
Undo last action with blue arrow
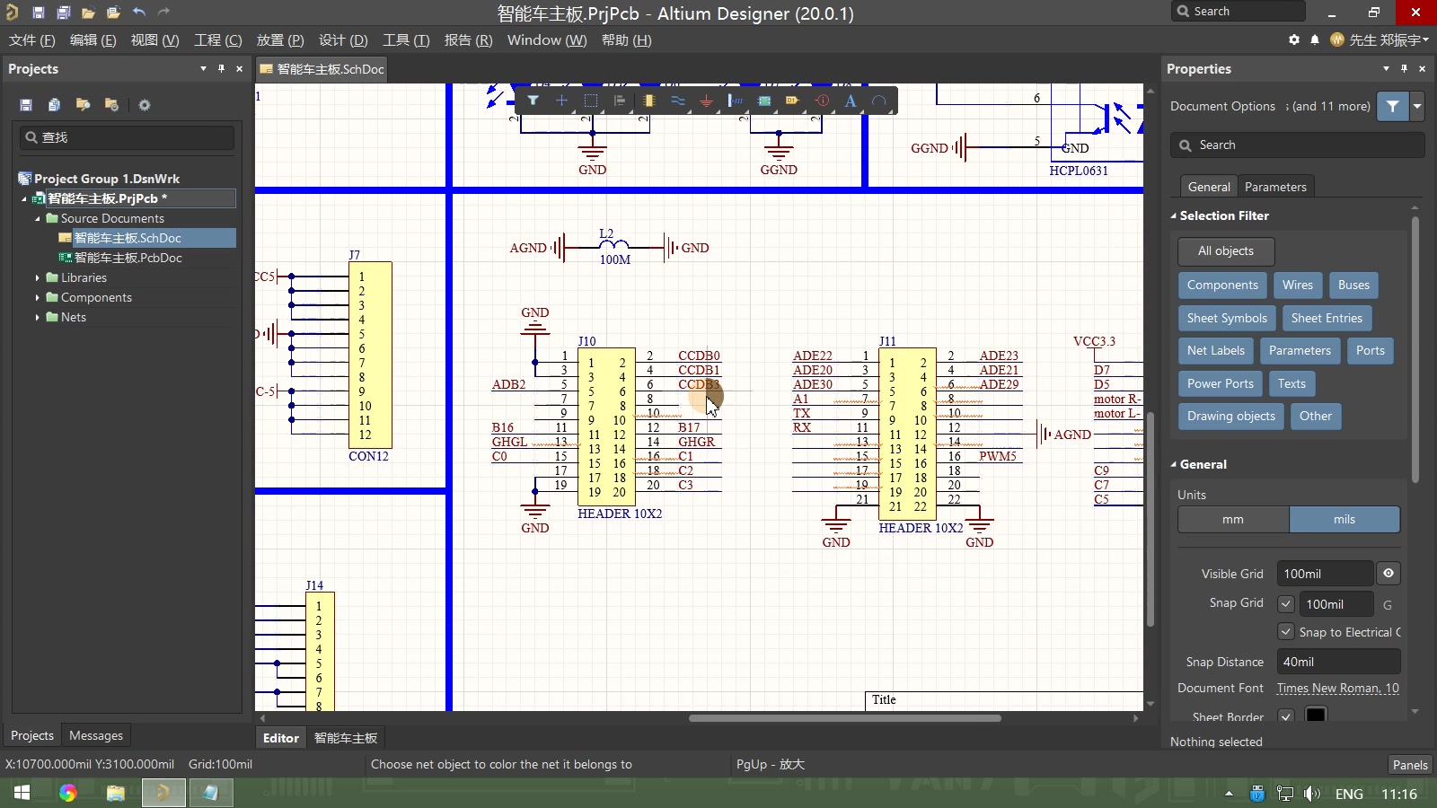[x=138, y=12]
